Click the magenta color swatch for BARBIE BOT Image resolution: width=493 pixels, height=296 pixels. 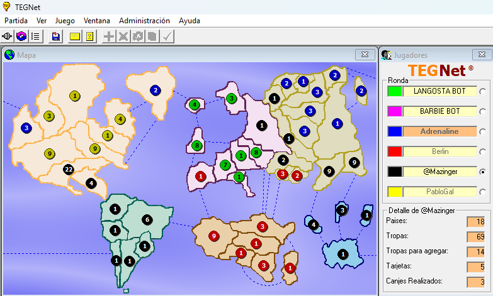coord(395,111)
